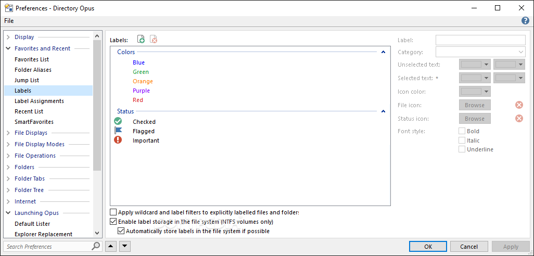
Task: Check the Underline font style box
Action: click(462, 149)
